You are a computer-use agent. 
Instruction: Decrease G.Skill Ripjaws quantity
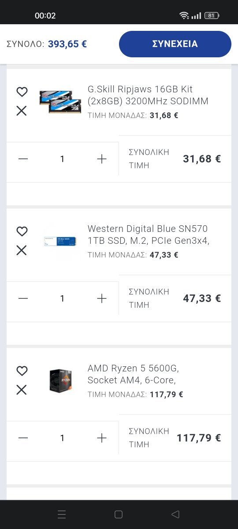coord(23,159)
